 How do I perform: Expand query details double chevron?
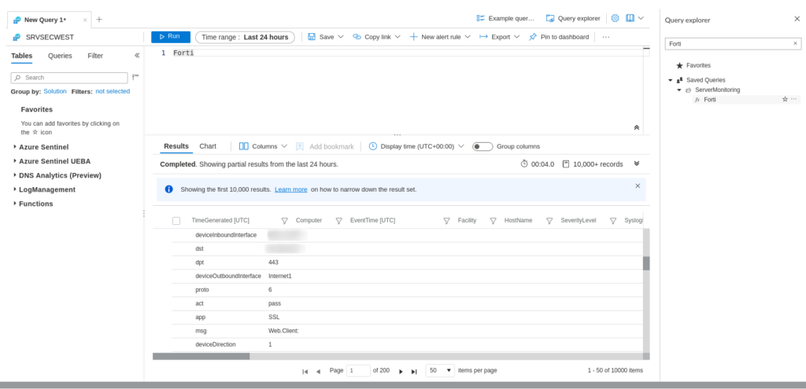(x=636, y=163)
